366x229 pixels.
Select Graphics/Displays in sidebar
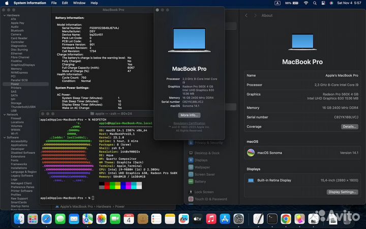click(x=23, y=65)
